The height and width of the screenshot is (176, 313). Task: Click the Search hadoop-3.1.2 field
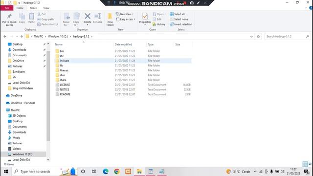(288, 37)
